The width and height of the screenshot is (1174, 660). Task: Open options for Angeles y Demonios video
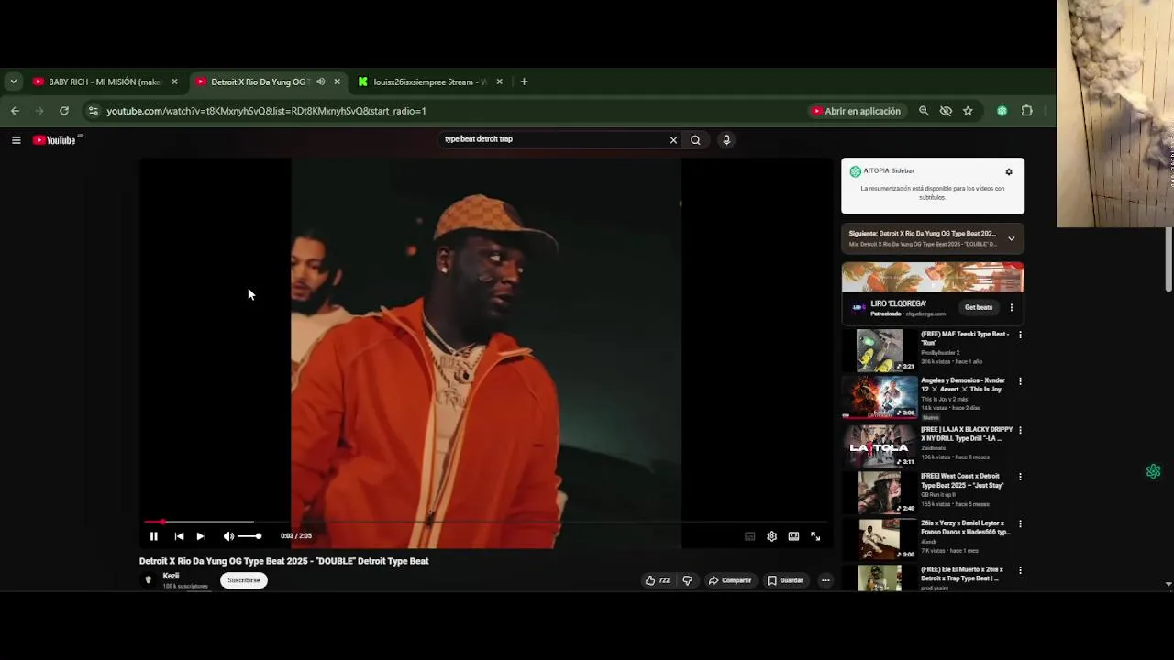point(1020,381)
